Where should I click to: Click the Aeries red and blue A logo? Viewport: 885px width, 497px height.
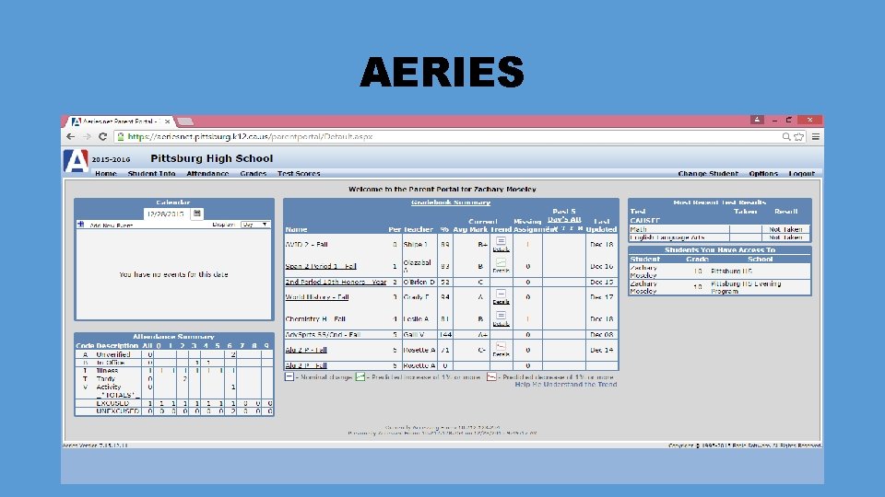pos(76,160)
